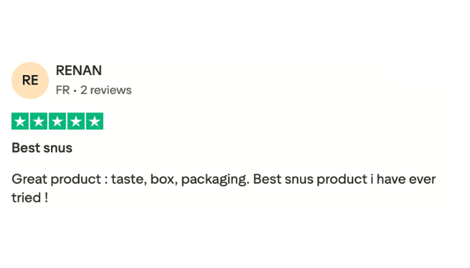
Task: Select the second green rating star
Action: tap(39, 121)
